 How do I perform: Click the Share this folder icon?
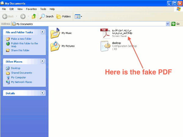[8, 50]
